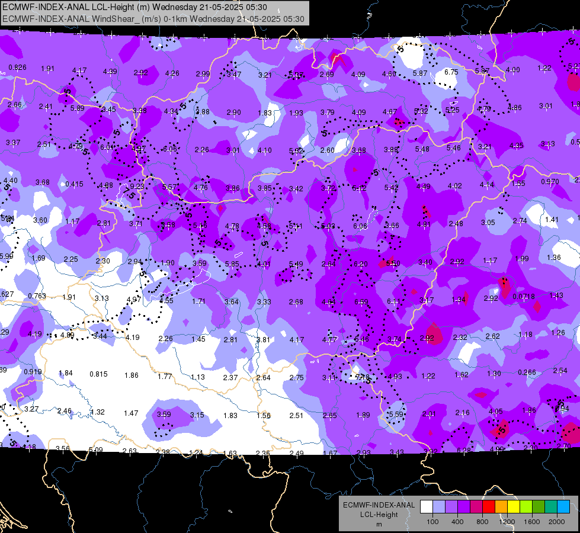Click the wind shear value '0.919'

click(x=33, y=372)
